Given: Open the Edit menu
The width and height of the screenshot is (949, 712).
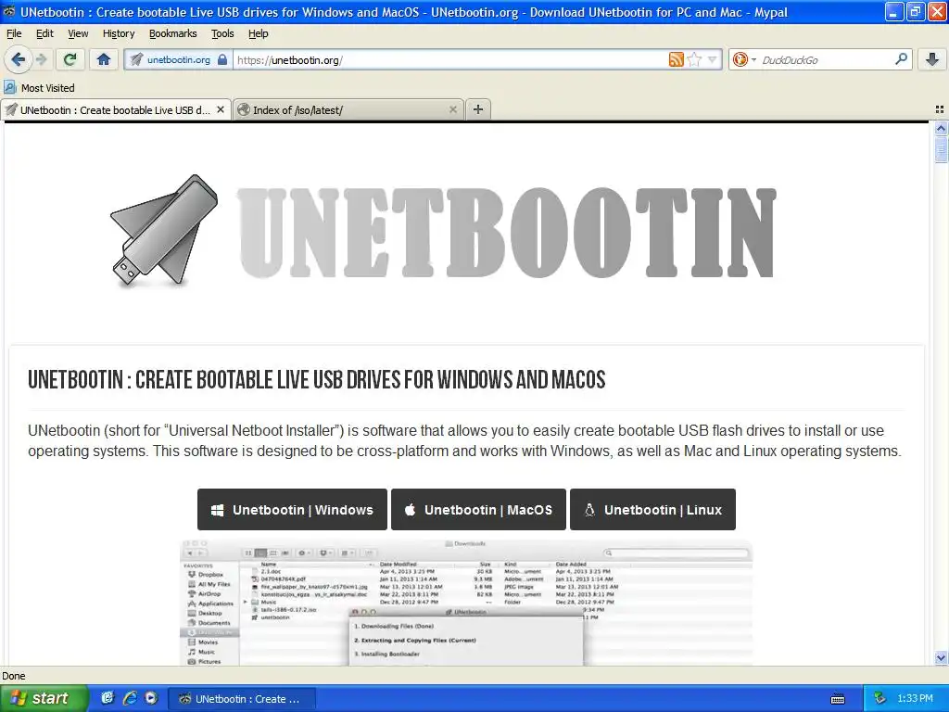Looking at the screenshot, I should coord(44,33).
